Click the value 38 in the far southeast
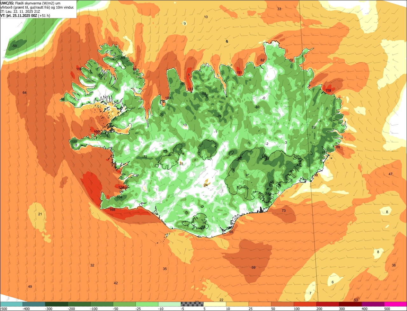This screenshot has height=311, width=407. 394,265
